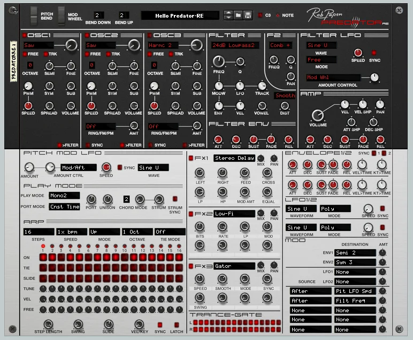Click the Filter Q knob
The width and height of the screenshot is (413, 340).
point(240,61)
